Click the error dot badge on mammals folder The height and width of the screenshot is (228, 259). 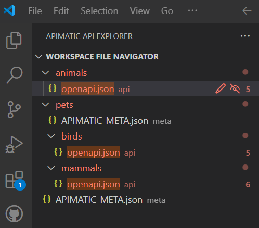click(x=245, y=167)
